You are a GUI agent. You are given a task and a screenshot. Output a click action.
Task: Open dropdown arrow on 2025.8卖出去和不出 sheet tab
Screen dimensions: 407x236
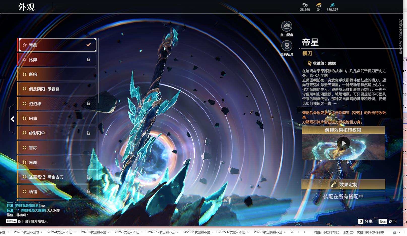point(285,232)
